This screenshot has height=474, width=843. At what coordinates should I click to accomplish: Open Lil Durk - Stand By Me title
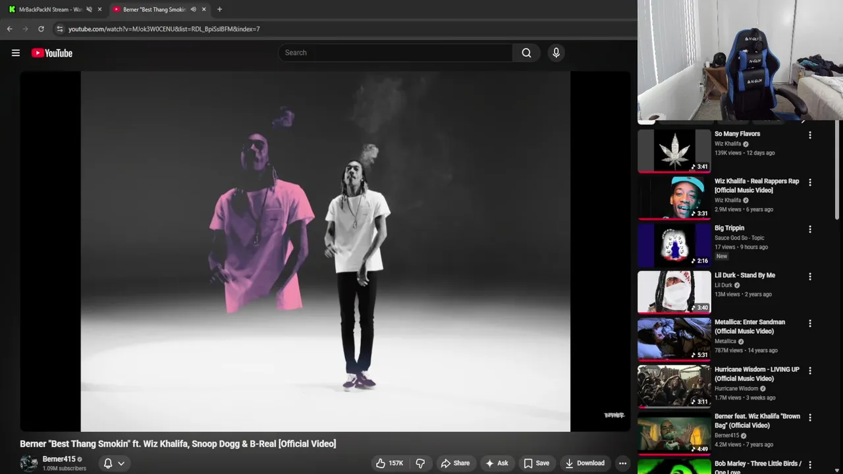click(x=745, y=275)
